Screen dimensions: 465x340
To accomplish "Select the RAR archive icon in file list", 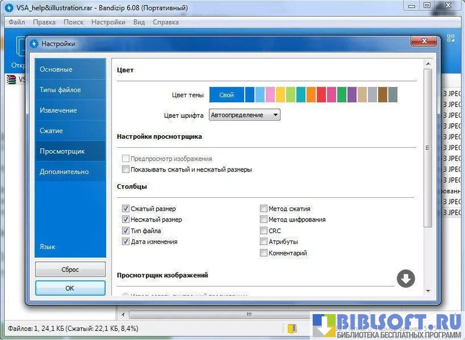I will [11, 79].
